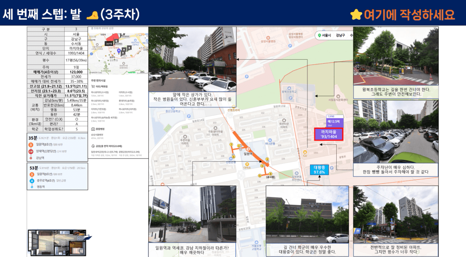The width and height of the screenshot is (466, 257).
Task: Click the 53분 route summary heading
Action: point(33,168)
